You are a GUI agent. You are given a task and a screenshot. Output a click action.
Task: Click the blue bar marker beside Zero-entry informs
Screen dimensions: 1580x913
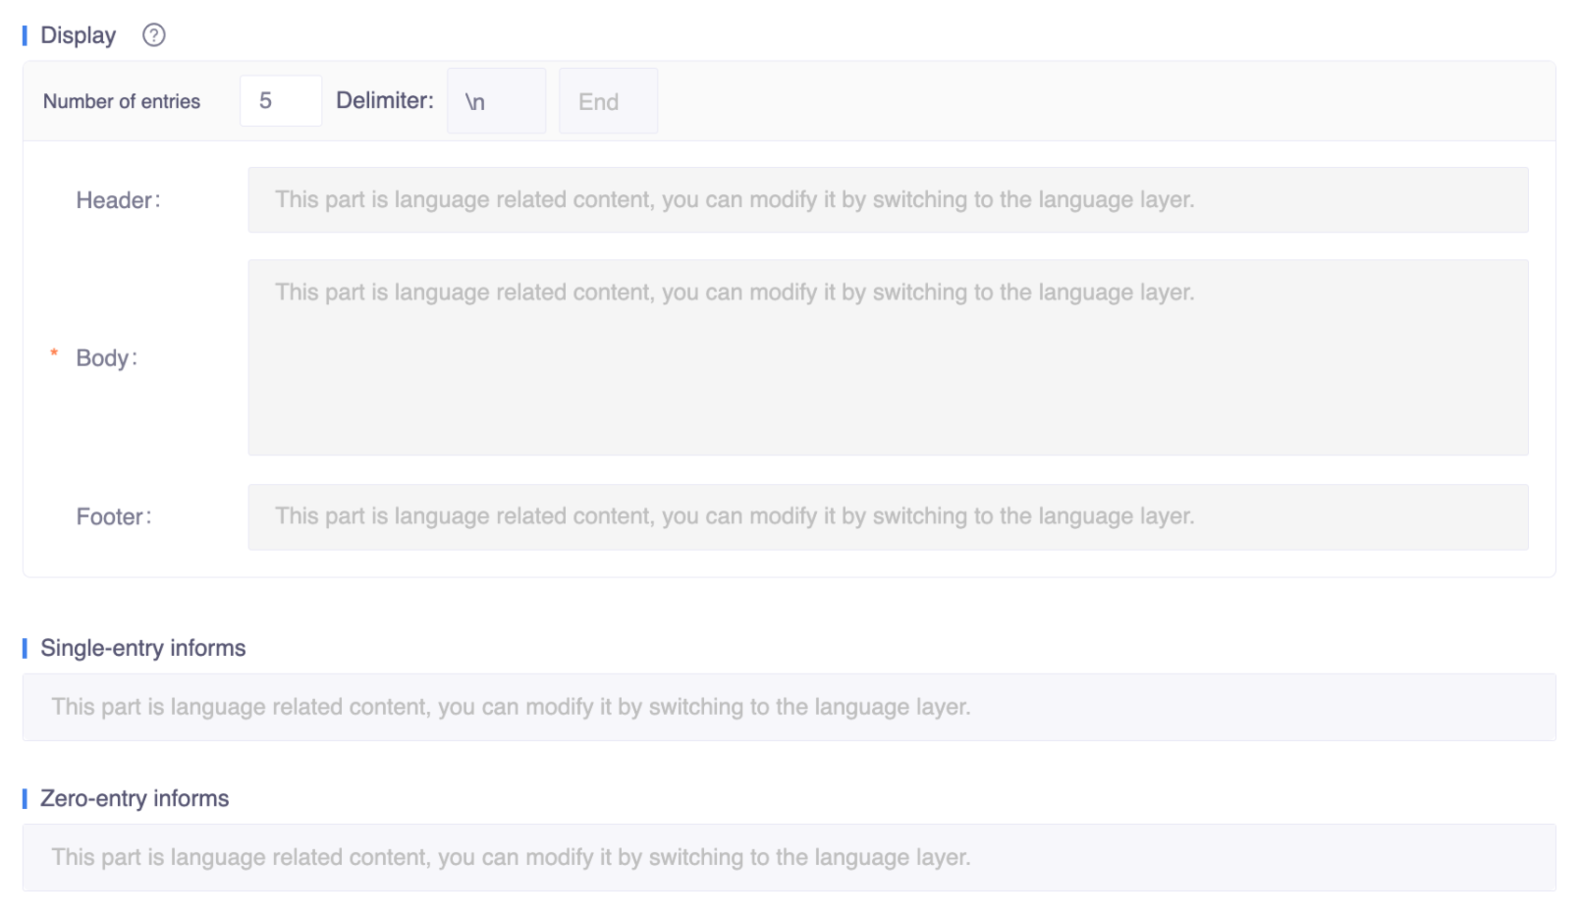[x=25, y=799]
